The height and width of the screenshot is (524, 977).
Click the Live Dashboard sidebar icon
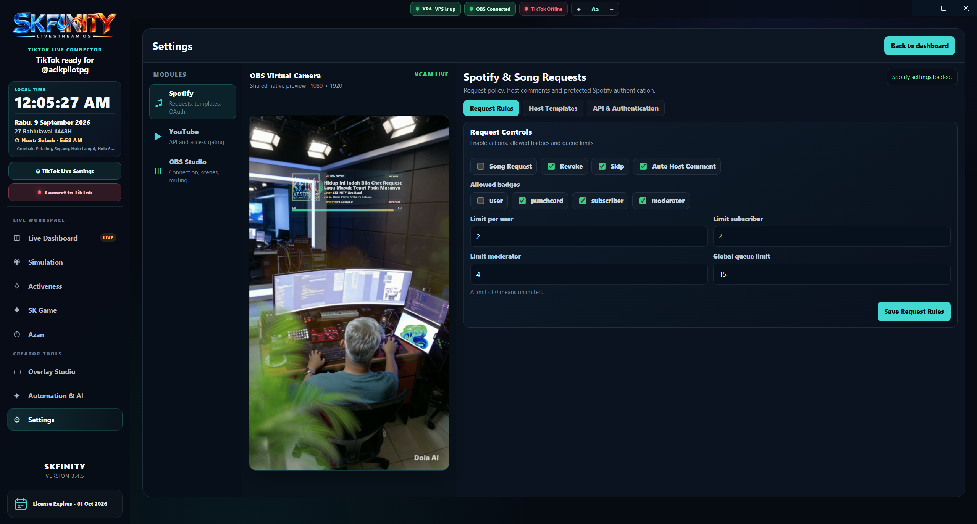pyautogui.click(x=17, y=238)
